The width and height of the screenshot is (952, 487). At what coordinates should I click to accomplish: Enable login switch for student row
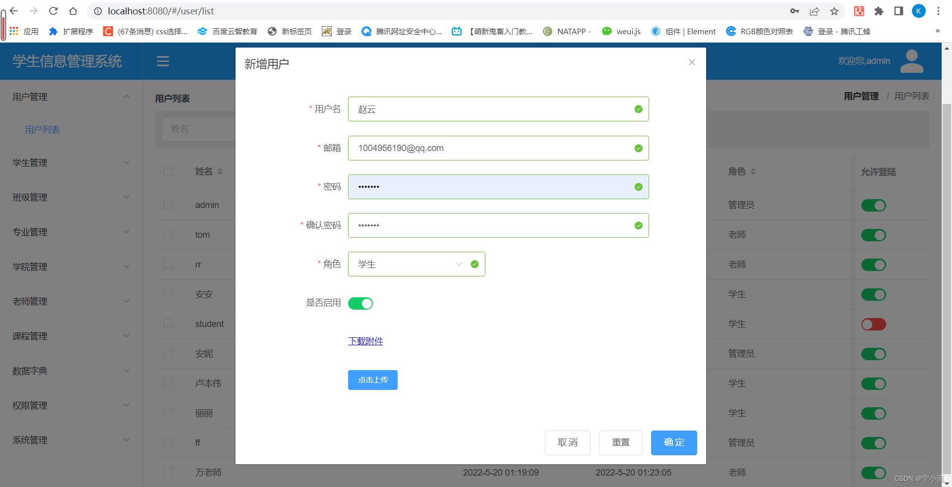[874, 324]
